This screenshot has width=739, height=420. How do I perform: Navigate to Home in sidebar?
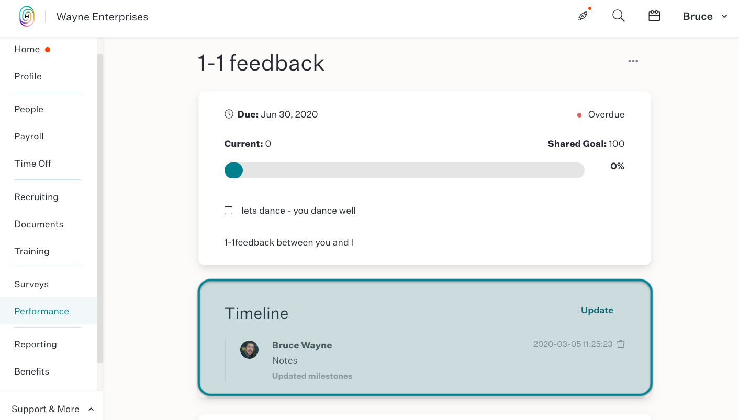pos(27,49)
